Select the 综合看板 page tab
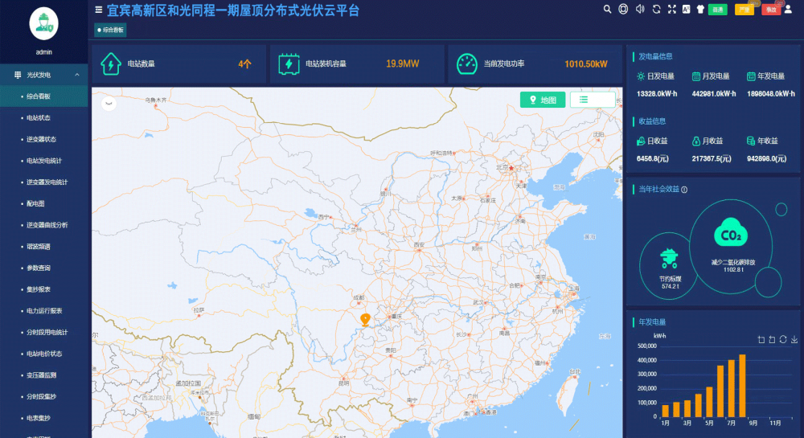Viewport: 804px width, 438px height. [110, 31]
